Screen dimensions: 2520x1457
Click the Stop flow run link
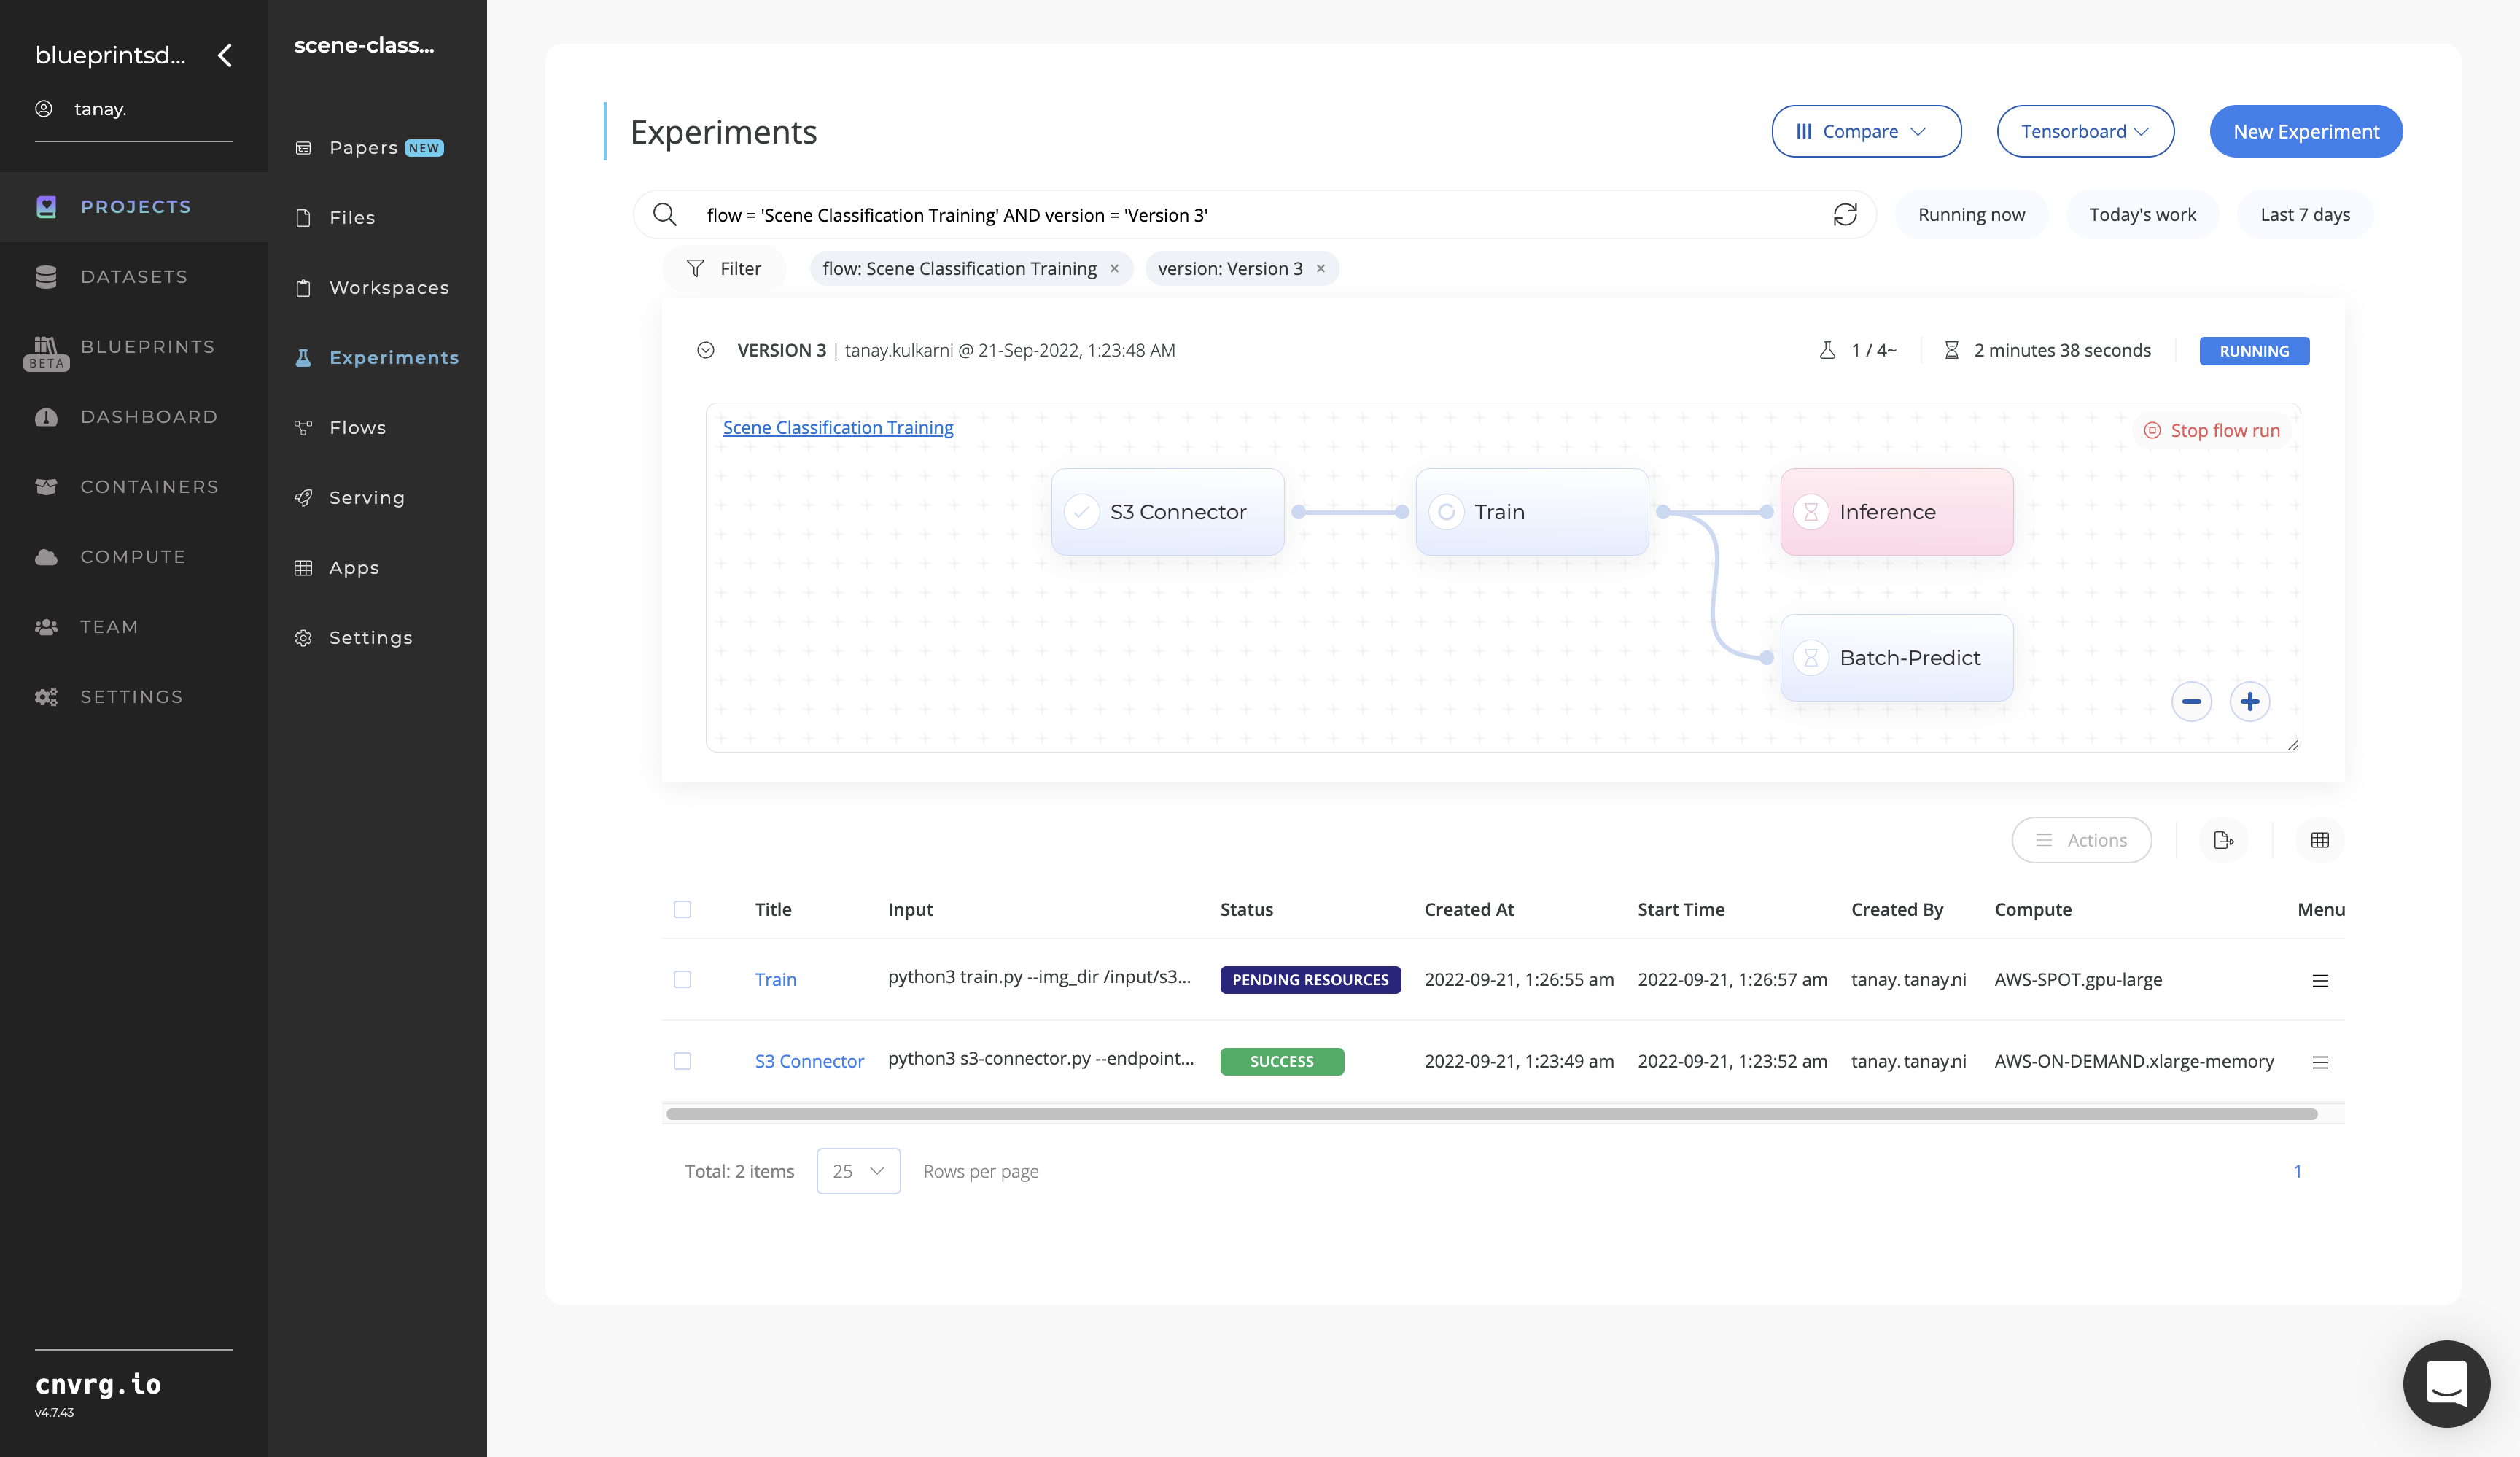tap(2213, 430)
